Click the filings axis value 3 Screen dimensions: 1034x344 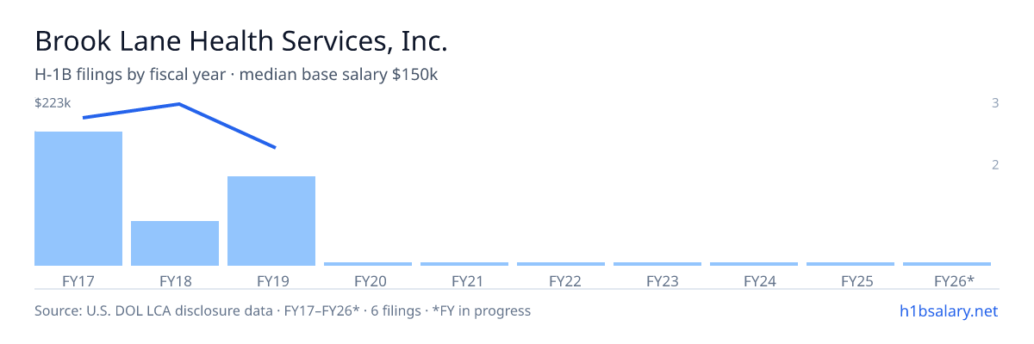coord(995,103)
